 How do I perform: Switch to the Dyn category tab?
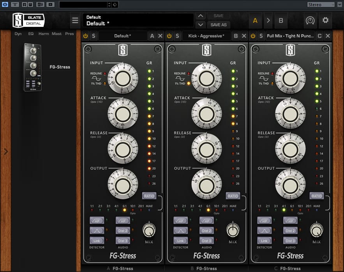click(18, 34)
